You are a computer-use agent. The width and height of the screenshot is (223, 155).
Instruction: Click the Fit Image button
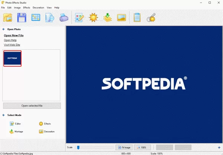tap(123, 148)
